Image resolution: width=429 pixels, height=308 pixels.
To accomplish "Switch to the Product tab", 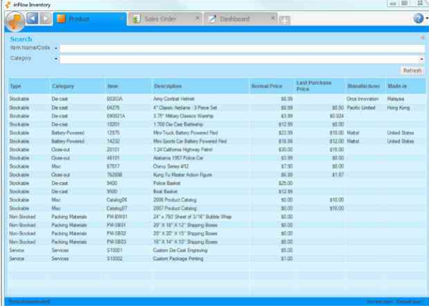I will click(90, 19).
